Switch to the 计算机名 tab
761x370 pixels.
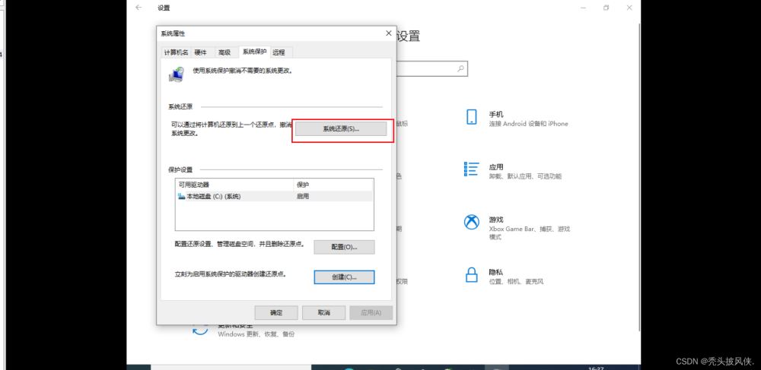176,52
